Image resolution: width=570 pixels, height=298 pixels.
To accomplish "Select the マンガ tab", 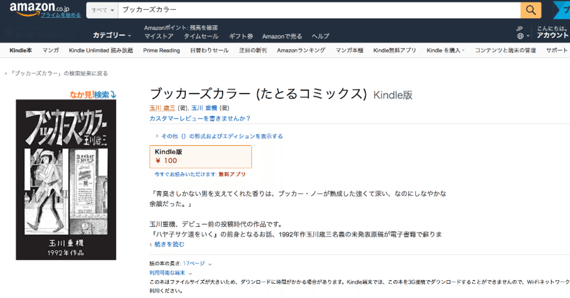I will tap(51, 50).
